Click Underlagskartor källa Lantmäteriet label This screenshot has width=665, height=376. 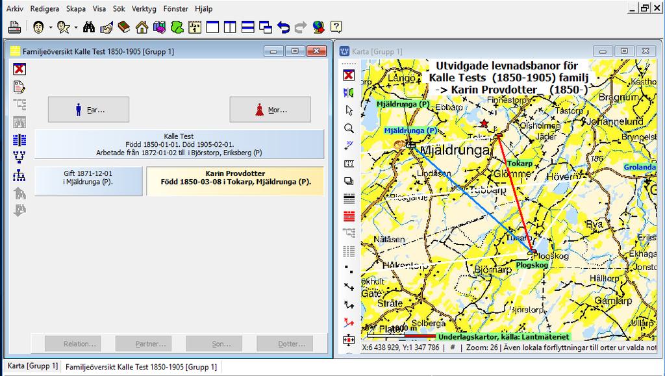point(503,337)
